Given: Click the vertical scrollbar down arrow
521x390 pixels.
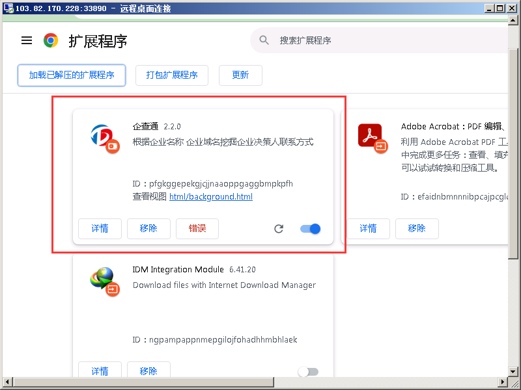Looking at the screenshot, I should [513, 371].
